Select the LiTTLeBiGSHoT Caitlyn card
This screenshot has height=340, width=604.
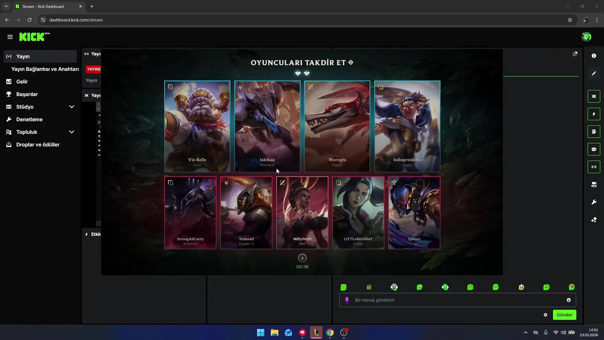(358, 212)
